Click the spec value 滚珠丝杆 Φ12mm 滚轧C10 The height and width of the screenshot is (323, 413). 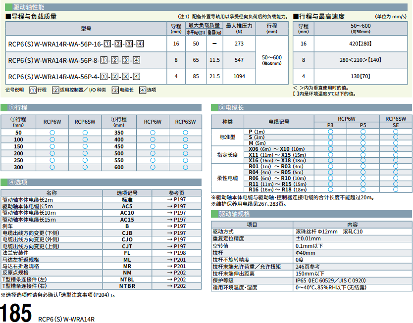329,231
